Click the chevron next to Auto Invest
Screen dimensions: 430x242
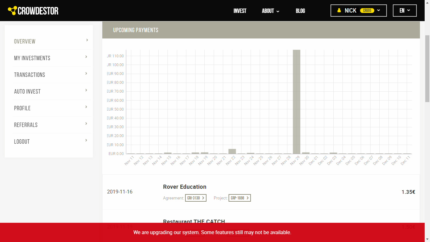86,90
